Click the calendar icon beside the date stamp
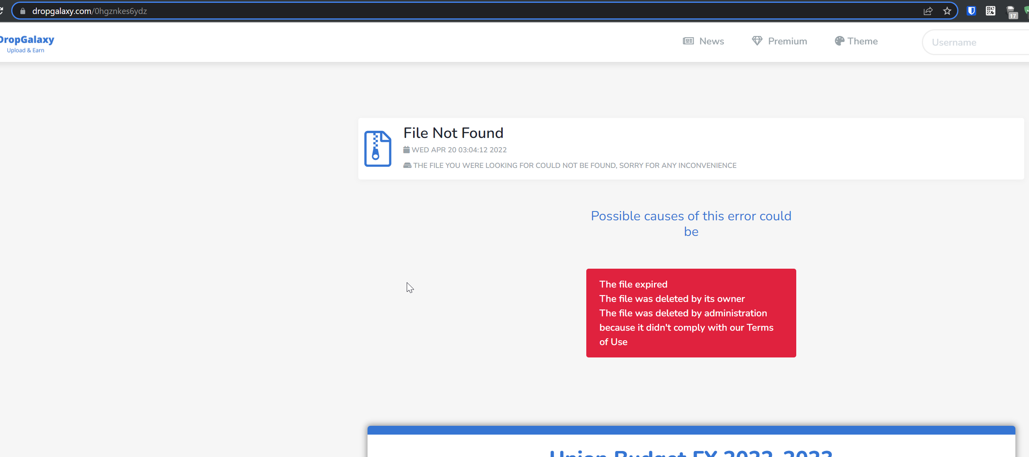The height and width of the screenshot is (457, 1029). (x=406, y=150)
